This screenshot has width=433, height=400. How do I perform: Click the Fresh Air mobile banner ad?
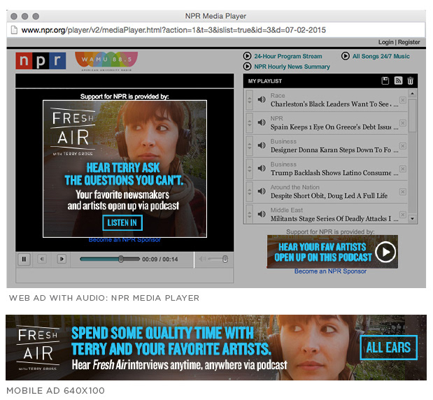216,348
